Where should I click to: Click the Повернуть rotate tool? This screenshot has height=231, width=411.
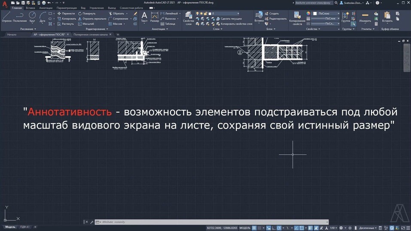pyautogui.click(x=87, y=13)
